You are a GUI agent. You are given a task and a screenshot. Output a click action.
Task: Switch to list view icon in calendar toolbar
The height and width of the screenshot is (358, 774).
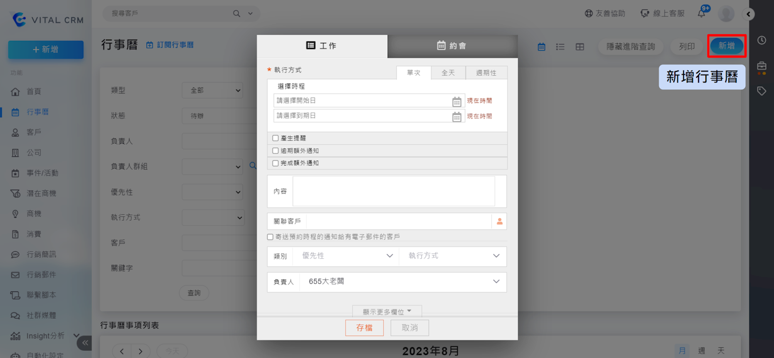560,47
